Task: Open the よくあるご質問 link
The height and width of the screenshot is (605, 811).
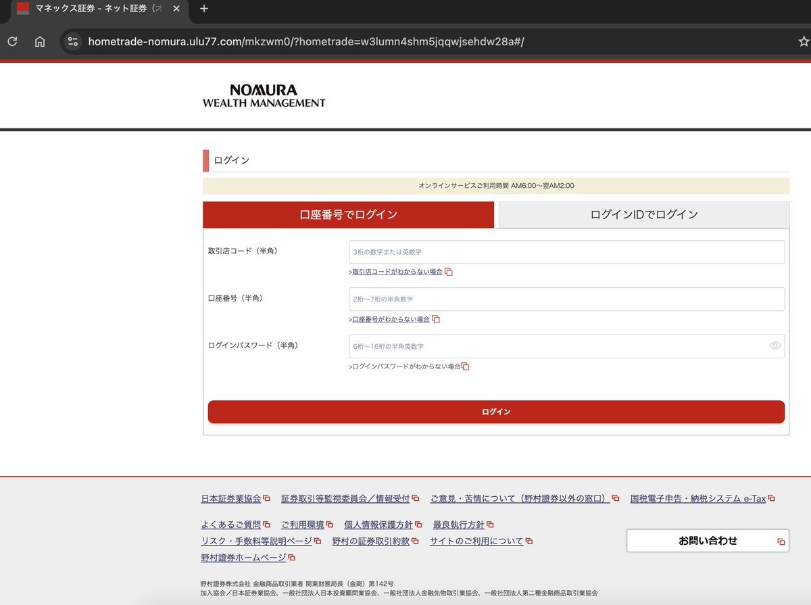Action: click(x=231, y=525)
